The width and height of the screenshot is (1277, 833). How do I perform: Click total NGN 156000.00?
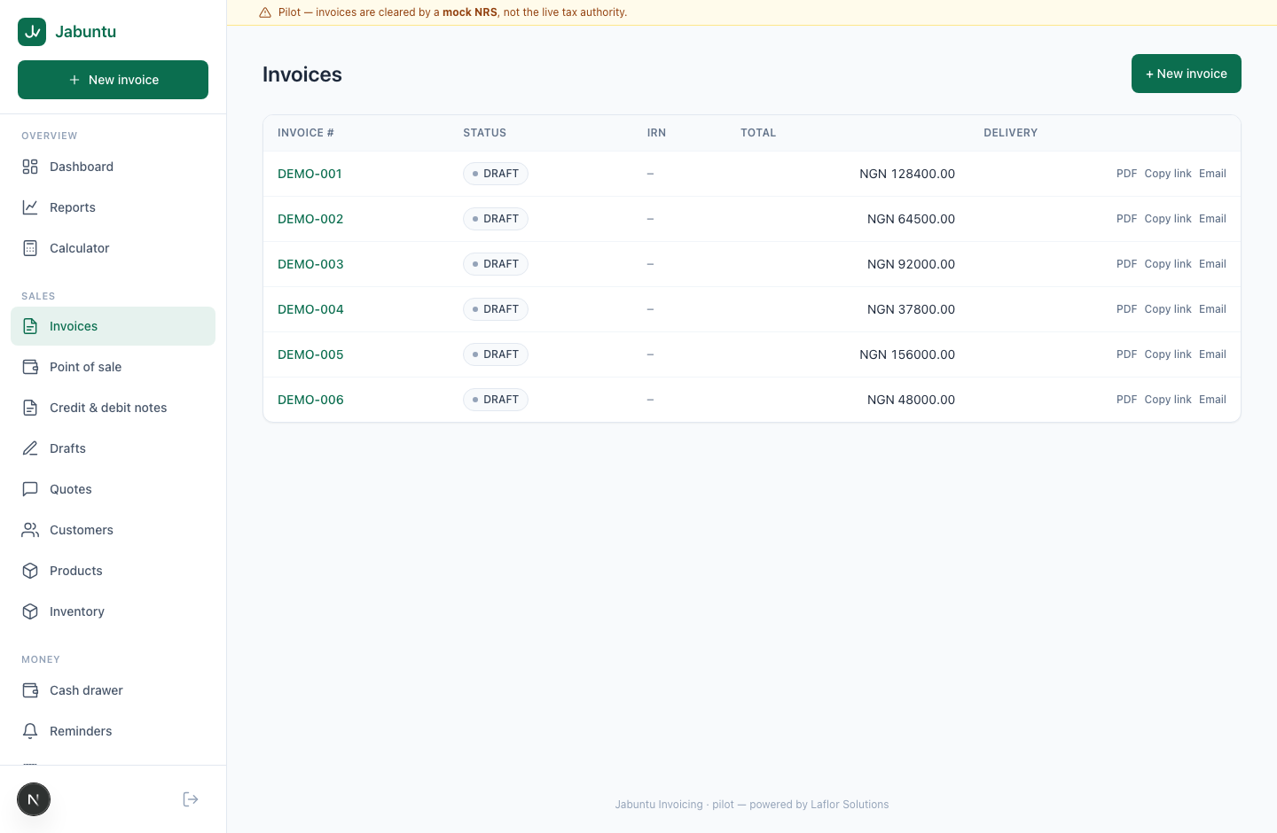pyautogui.click(x=907, y=354)
